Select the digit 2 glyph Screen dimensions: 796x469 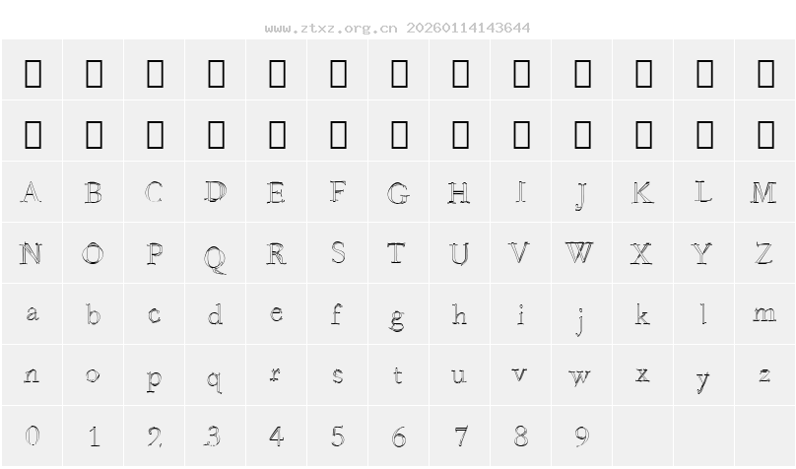pyautogui.click(x=155, y=435)
